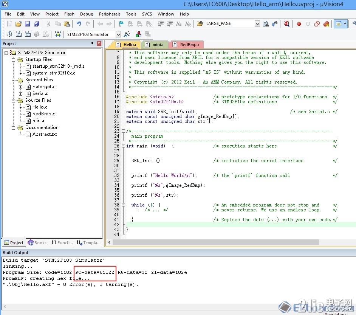This screenshot has height=315, width=356.
Task: Open the Project menu
Action: pos(52,14)
